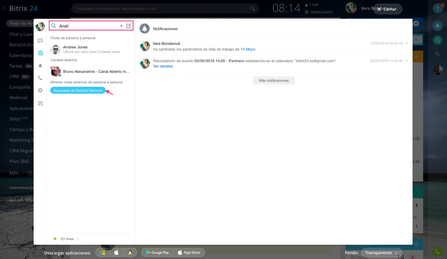Click the right panel chat icon
Screen dimensions: 447x259
(437, 40)
